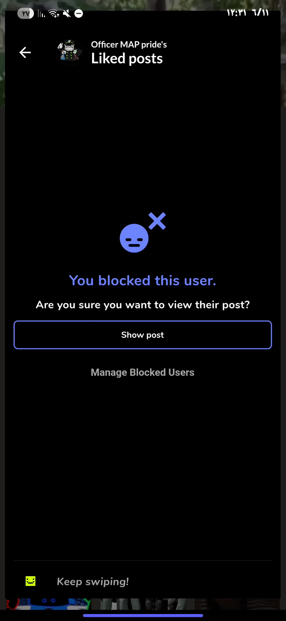Tap the Liked posts heading
This screenshot has width=286, height=621.
[x=127, y=59]
